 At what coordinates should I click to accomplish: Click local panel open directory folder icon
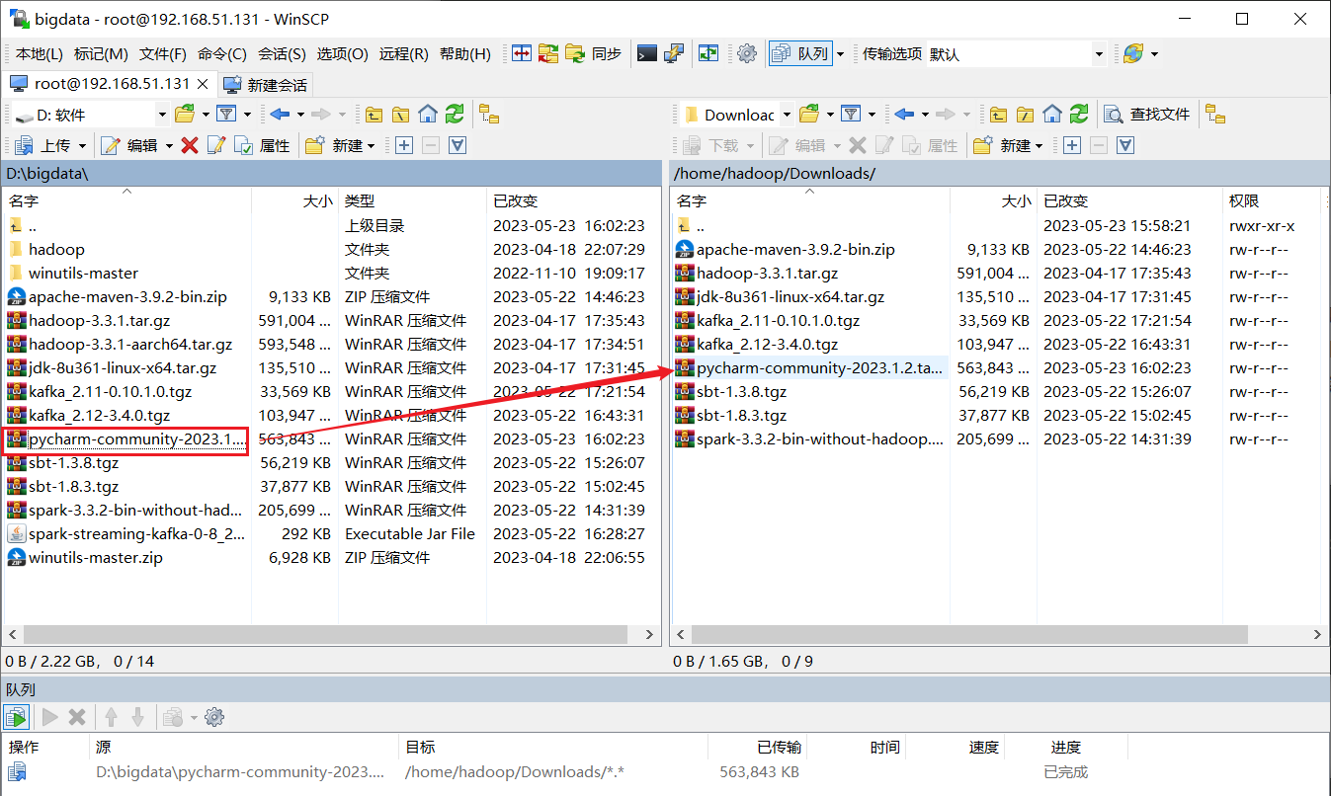pyautogui.click(x=185, y=115)
